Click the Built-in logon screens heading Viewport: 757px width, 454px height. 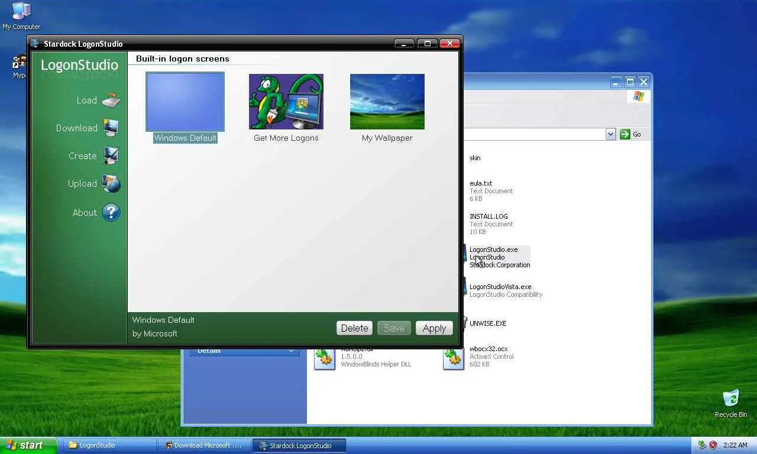183,59
